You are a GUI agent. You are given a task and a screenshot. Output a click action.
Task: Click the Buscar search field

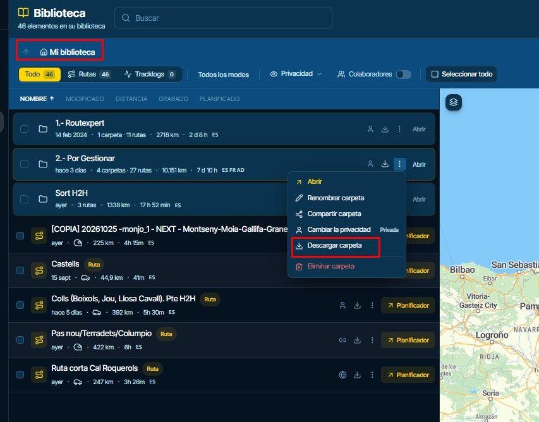224,18
